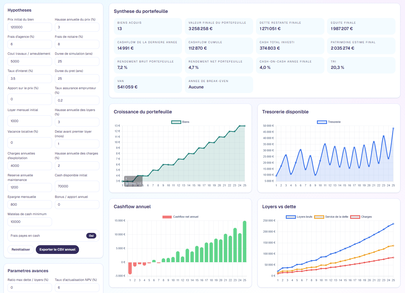Select the Delai avant premier loyer field
The height and width of the screenshot is (293, 405).
[x=77, y=144]
